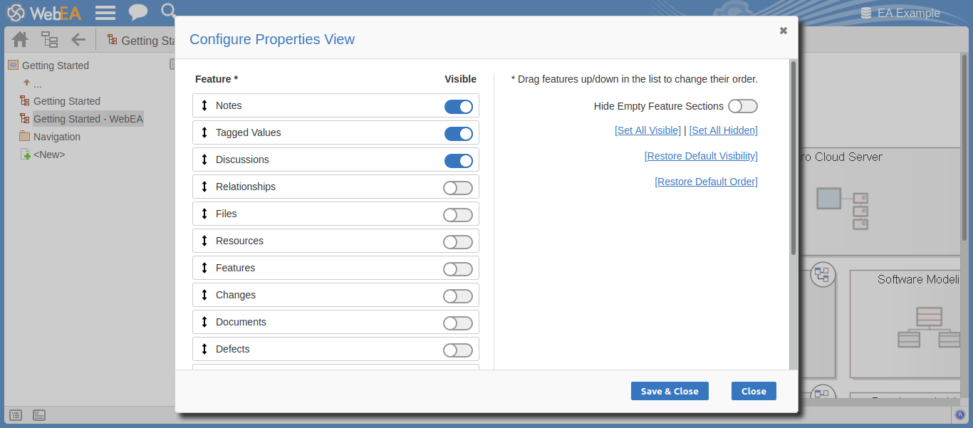Click the Set All Visible link

pyautogui.click(x=647, y=130)
